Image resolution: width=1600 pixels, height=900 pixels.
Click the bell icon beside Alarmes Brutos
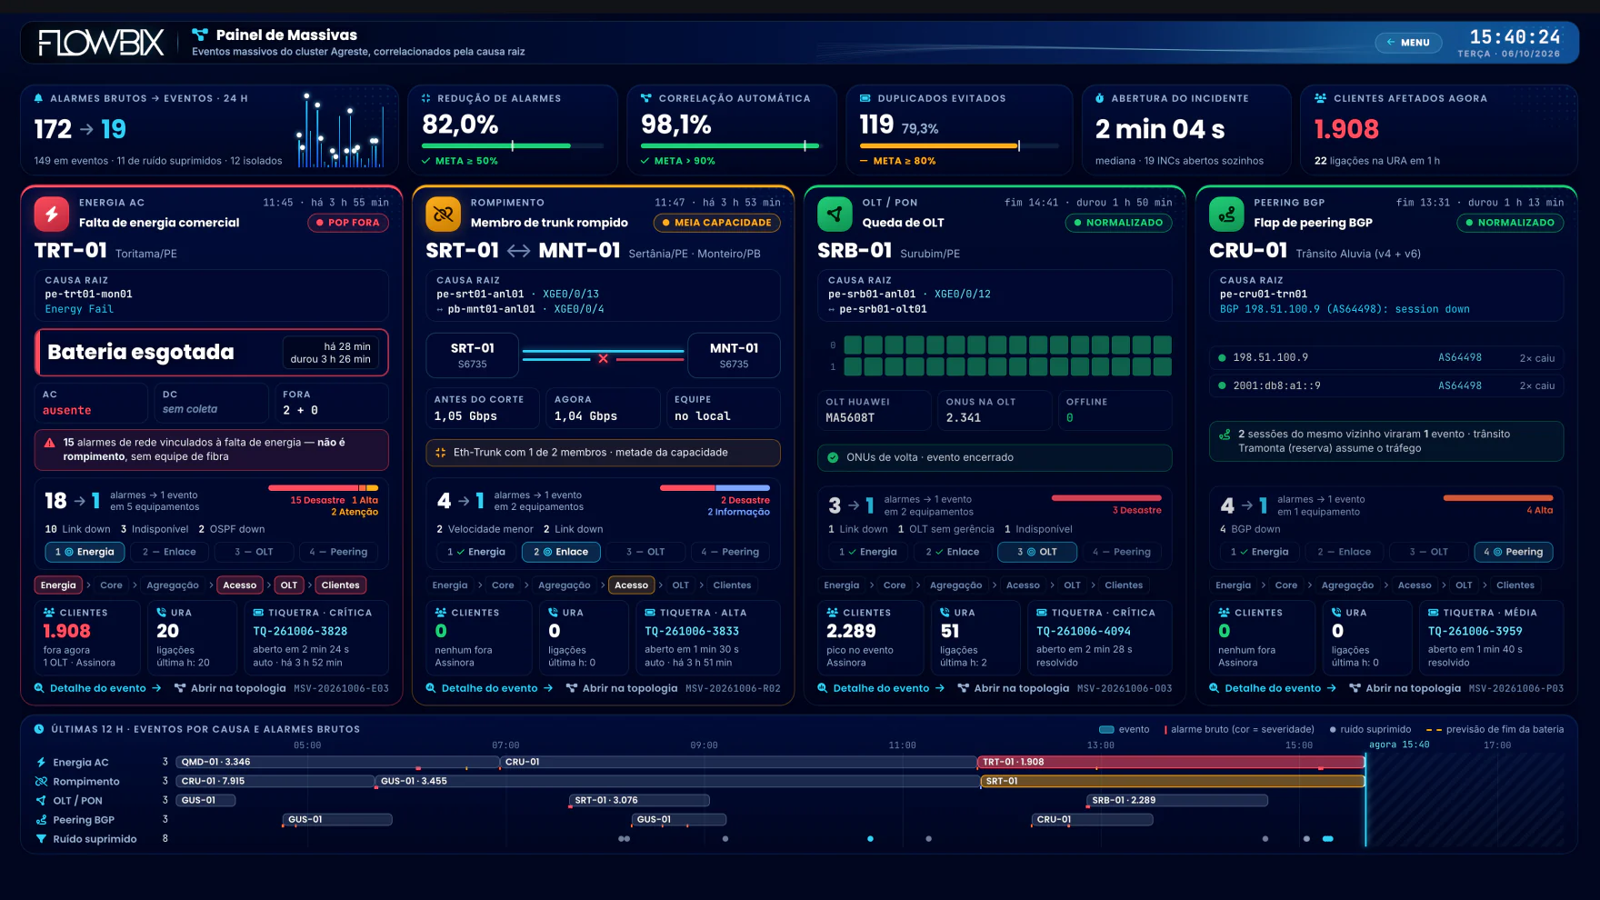coord(38,98)
